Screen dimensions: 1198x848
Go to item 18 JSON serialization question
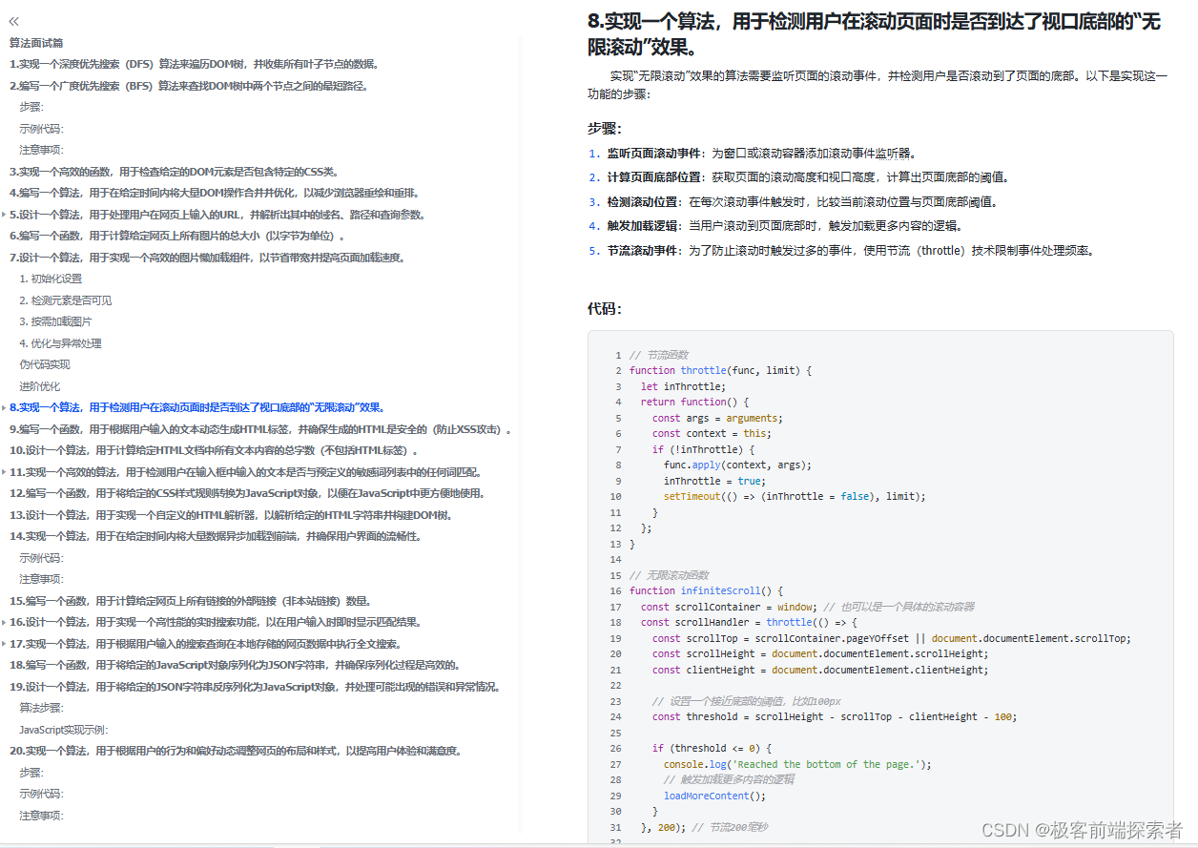coord(236,665)
